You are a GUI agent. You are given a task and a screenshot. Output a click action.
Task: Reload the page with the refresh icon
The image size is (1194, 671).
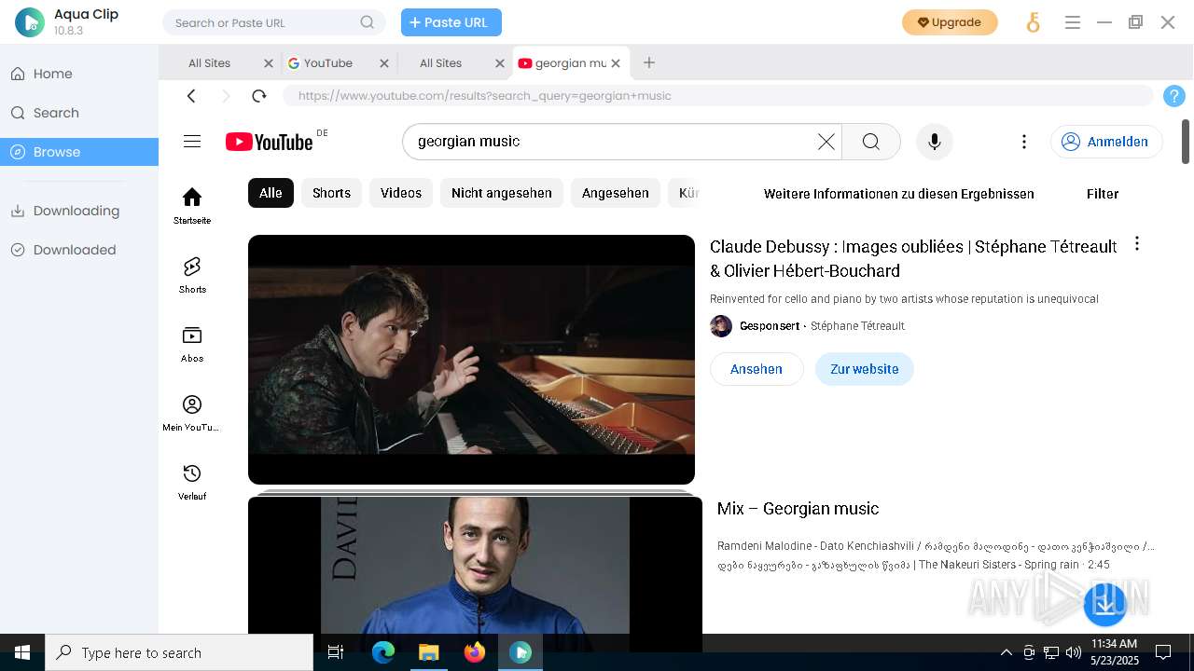tap(259, 96)
